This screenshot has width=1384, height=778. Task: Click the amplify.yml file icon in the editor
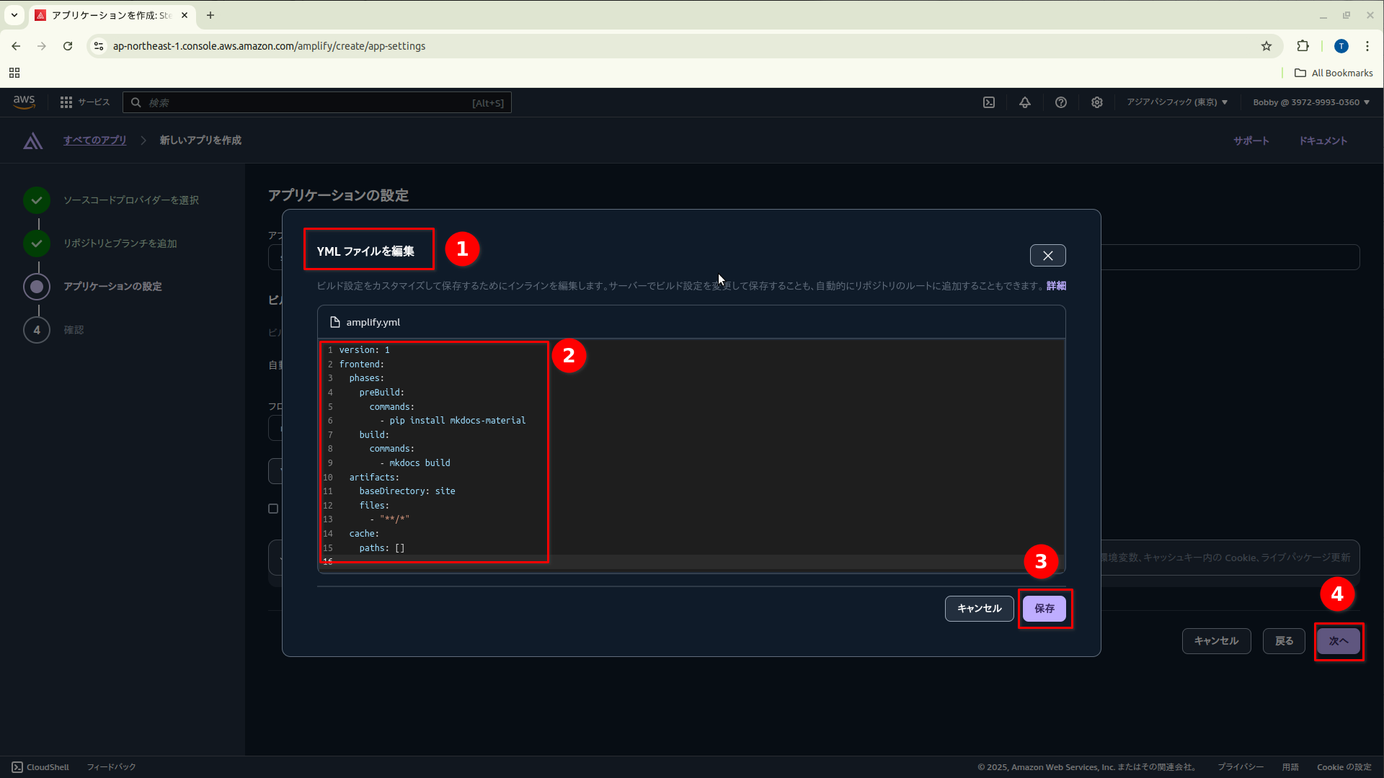pos(334,322)
